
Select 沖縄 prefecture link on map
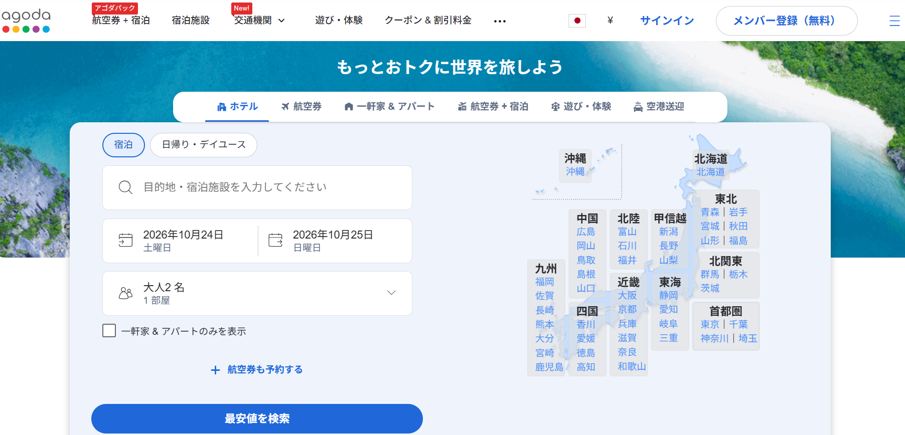coord(575,172)
